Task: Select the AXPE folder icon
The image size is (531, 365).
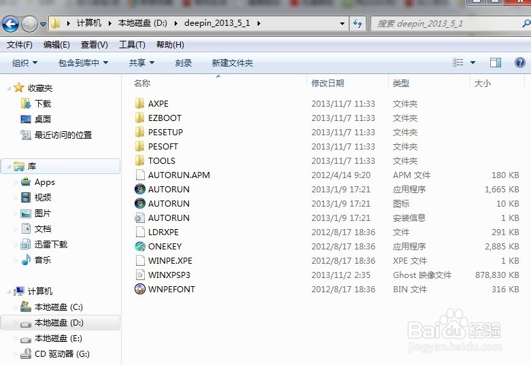Action: coord(139,103)
